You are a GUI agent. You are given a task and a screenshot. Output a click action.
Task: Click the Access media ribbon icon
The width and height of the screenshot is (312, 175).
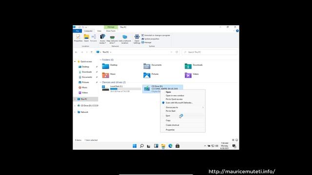[102, 39]
